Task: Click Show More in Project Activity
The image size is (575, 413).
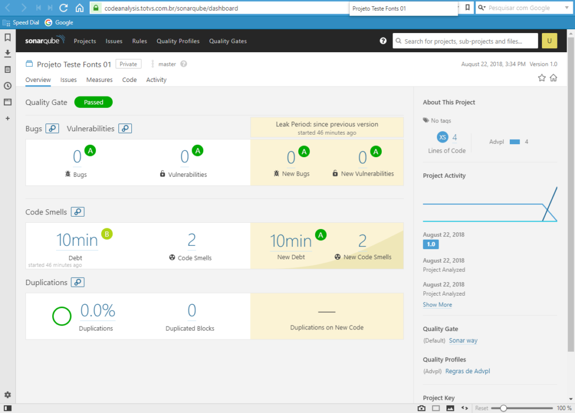Action: (x=437, y=305)
